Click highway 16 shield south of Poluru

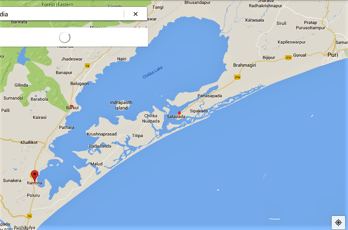click(x=29, y=216)
